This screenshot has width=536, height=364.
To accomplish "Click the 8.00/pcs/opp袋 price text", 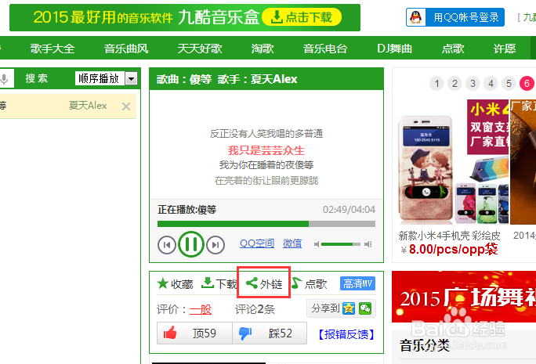I will point(453,249).
